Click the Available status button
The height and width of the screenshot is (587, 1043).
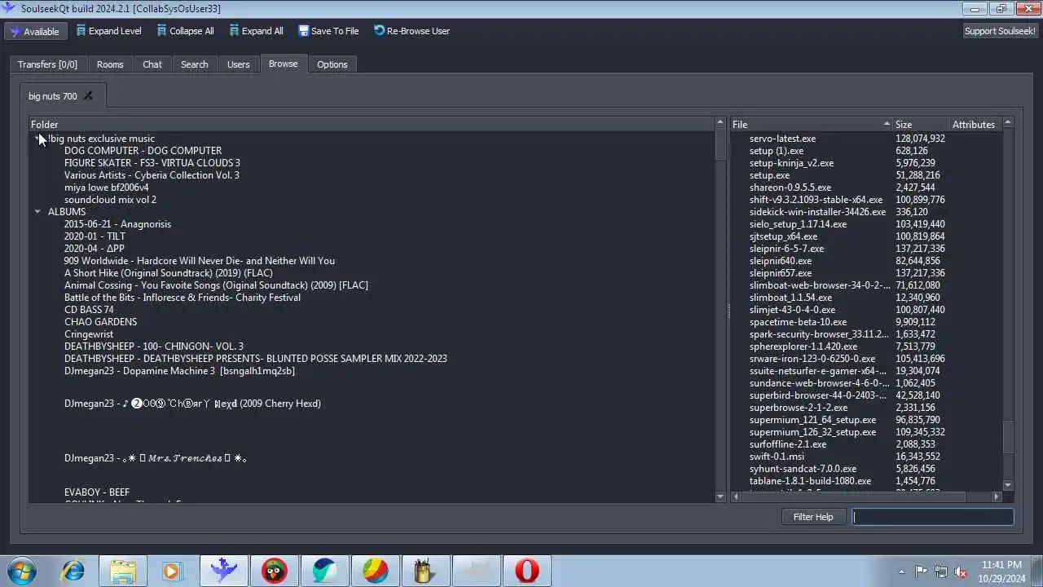[34, 31]
